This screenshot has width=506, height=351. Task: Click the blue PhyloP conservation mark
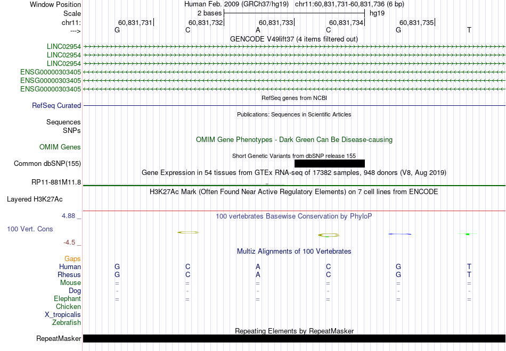pos(400,234)
